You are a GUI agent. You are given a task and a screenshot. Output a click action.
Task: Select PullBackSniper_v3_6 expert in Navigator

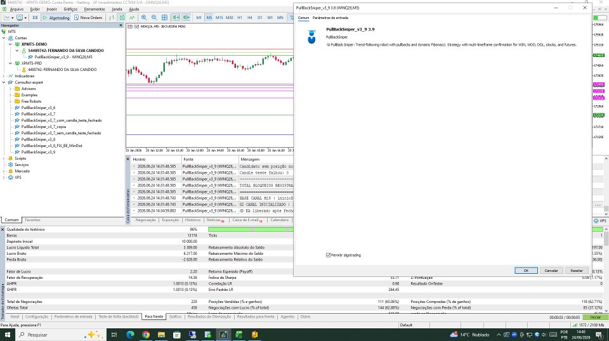(x=38, y=108)
